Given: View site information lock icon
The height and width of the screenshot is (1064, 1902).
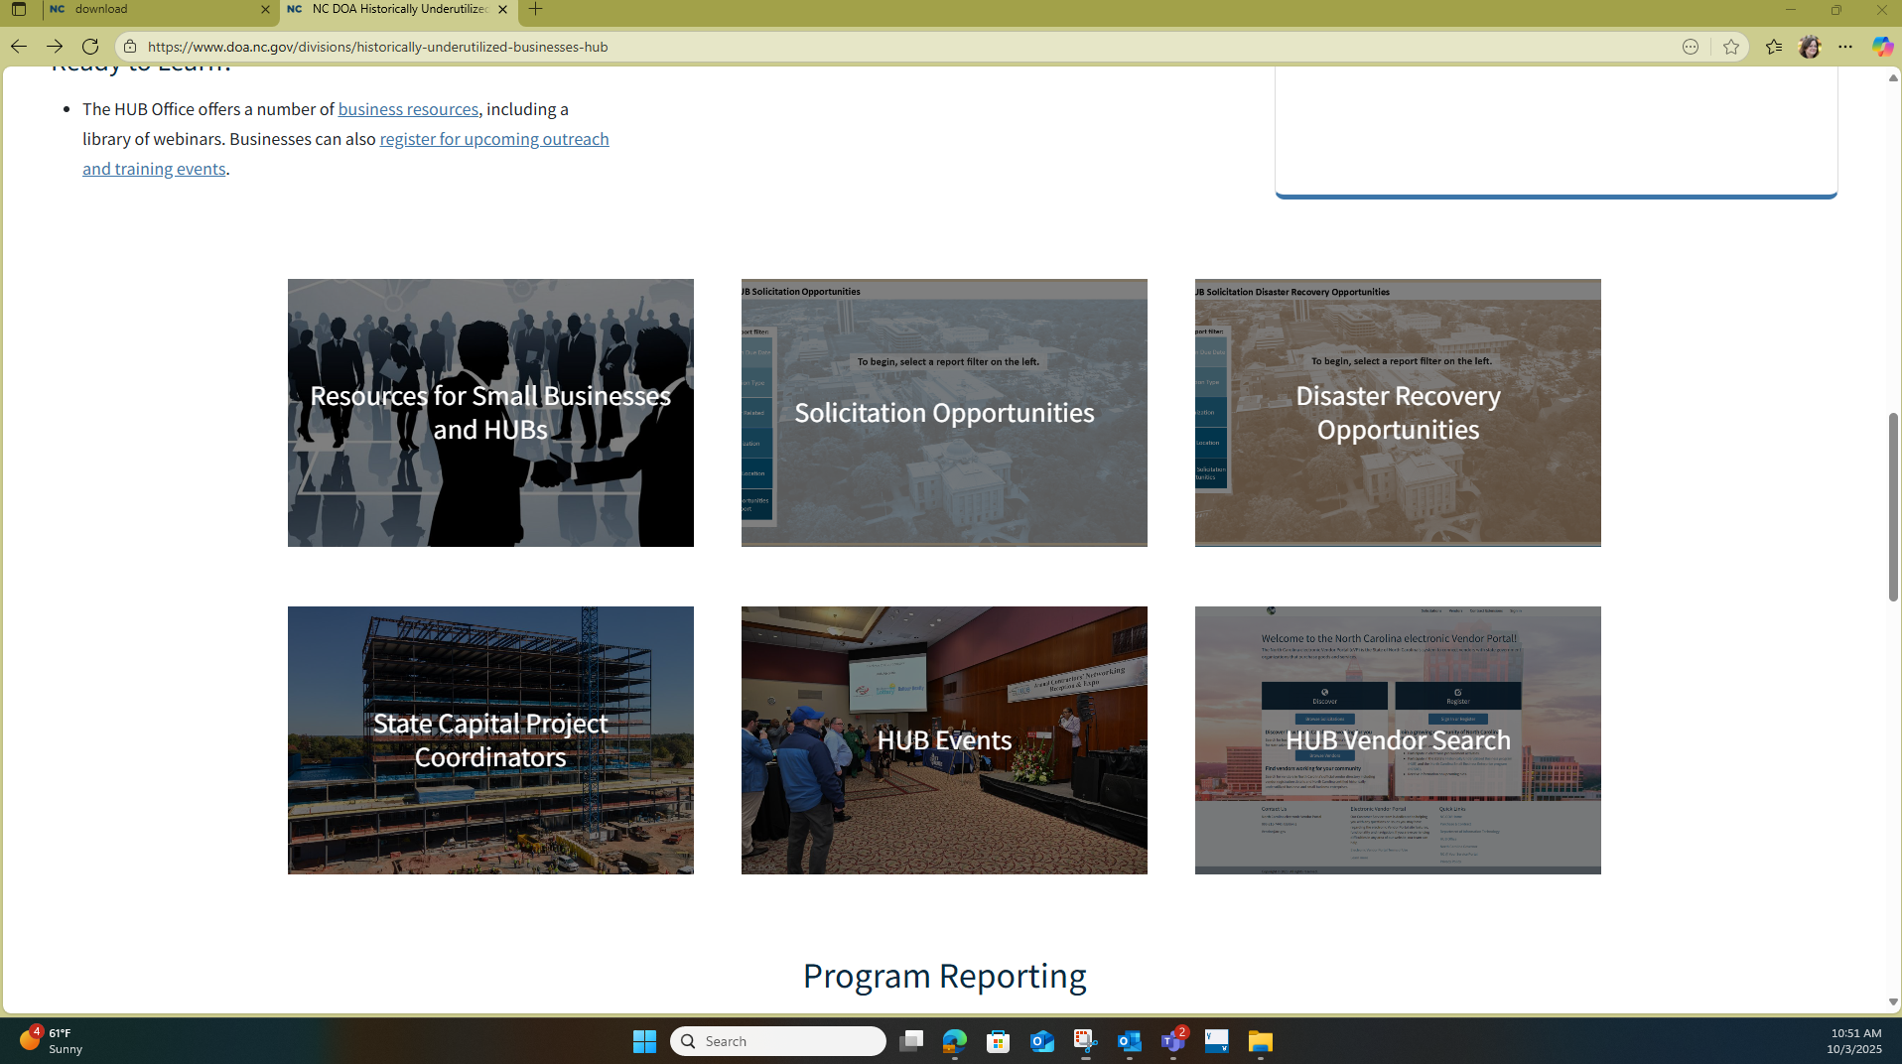Looking at the screenshot, I should click(130, 47).
